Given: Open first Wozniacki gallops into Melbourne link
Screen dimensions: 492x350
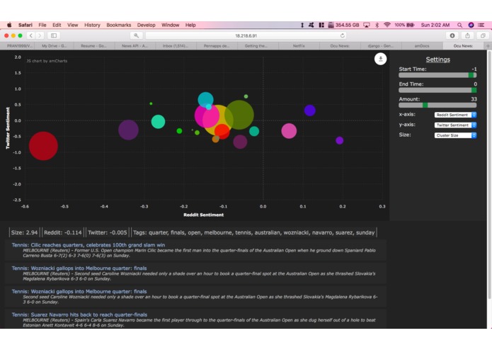Looking at the screenshot, I should point(79,268).
